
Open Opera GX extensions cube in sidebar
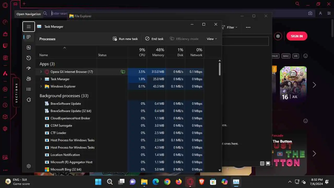pyautogui.click(x=5, y=117)
